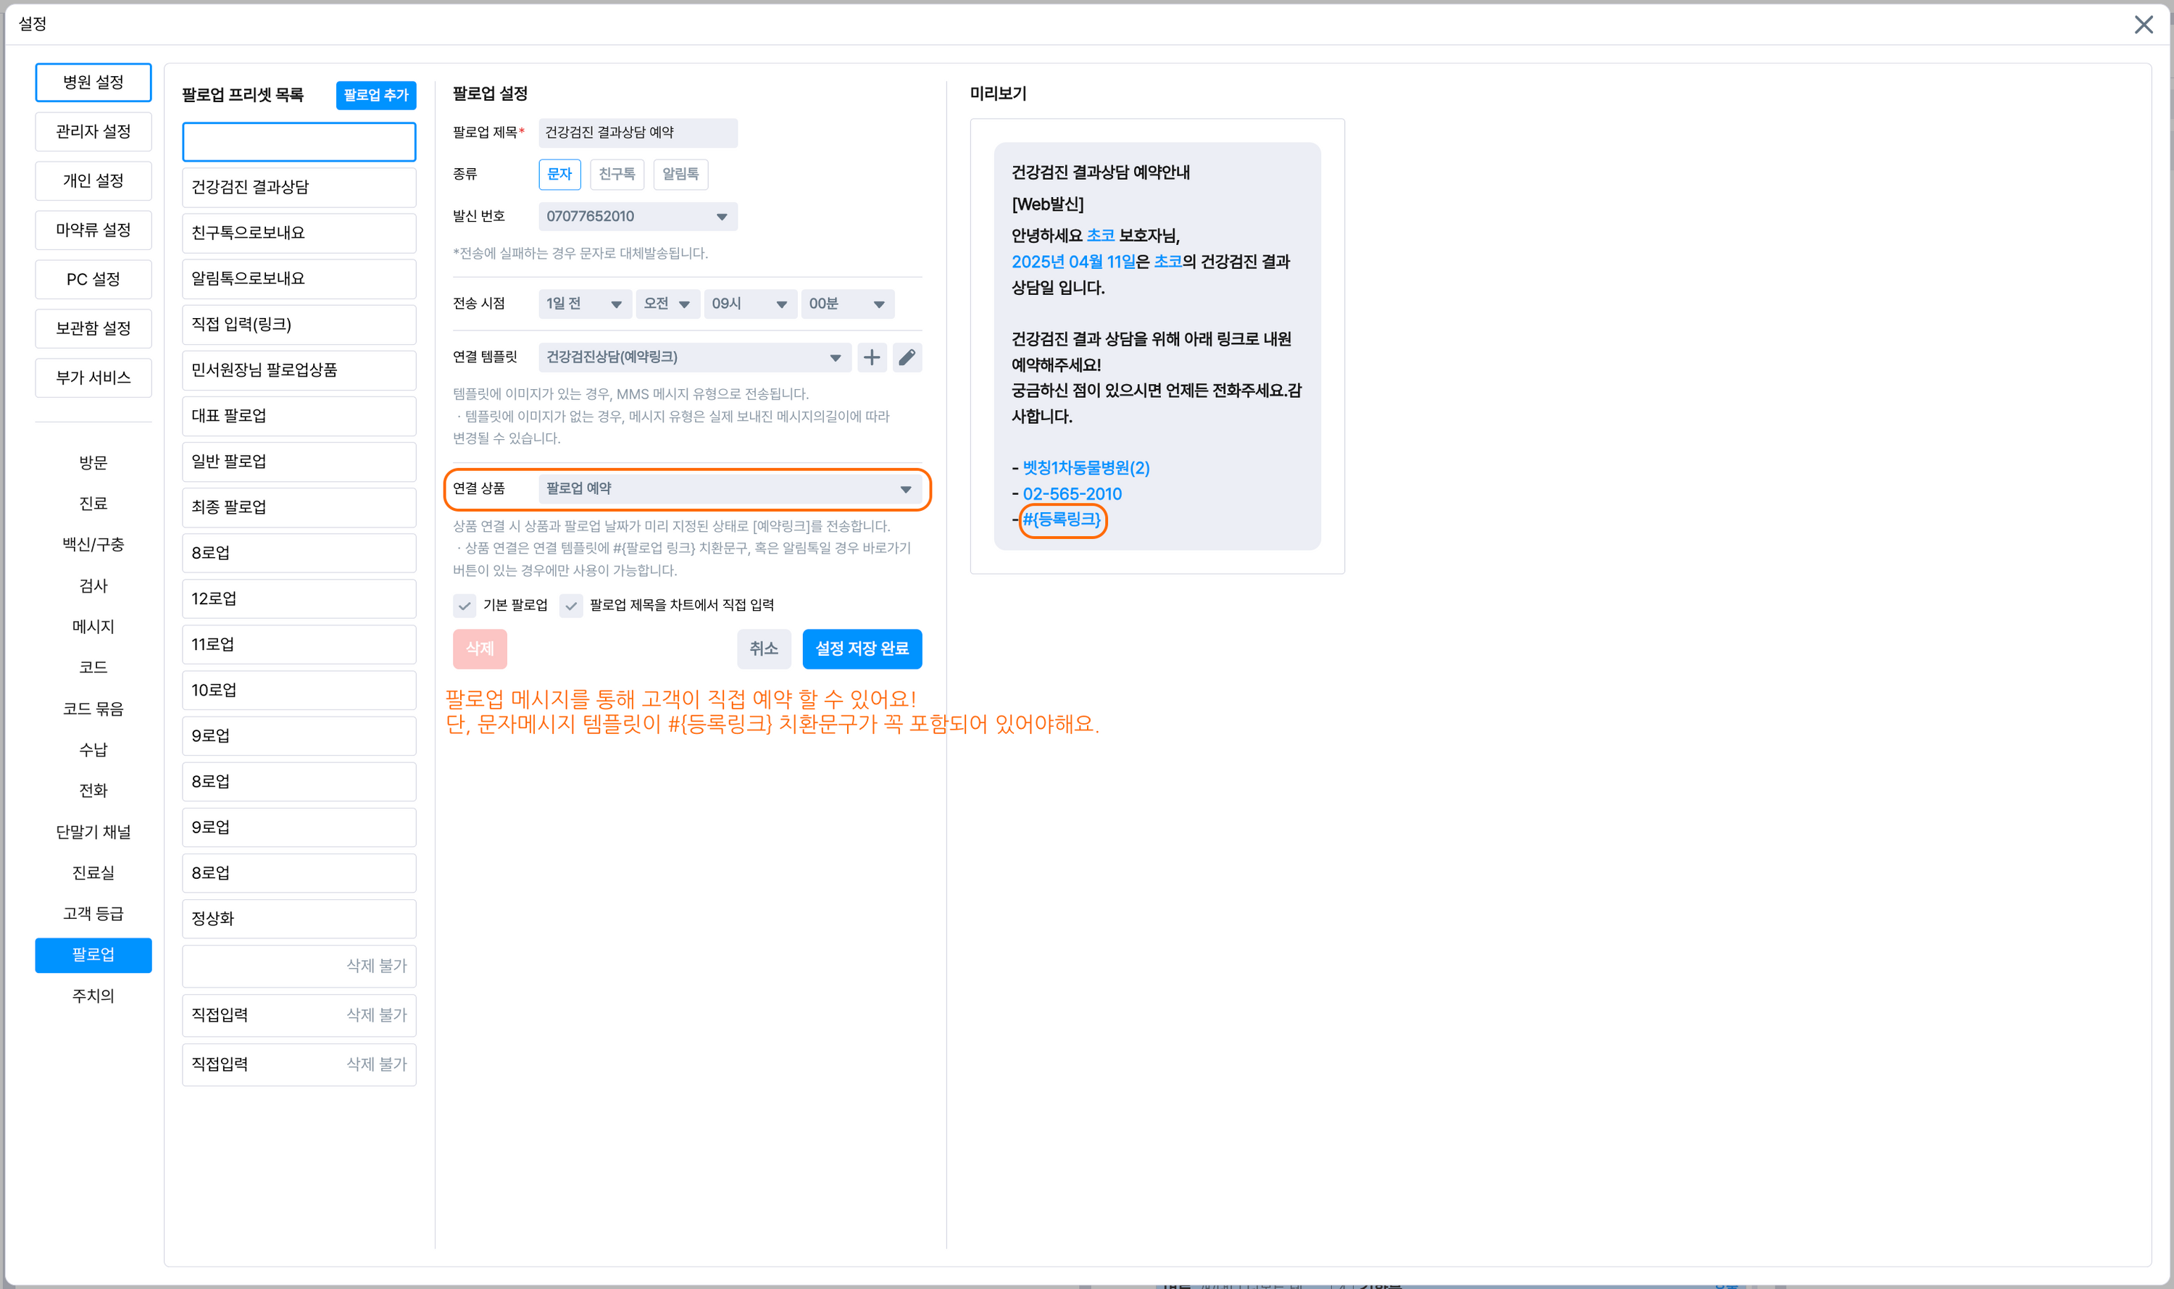Go to the 마약류 설정 tab
The width and height of the screenshot is (2174, 1289).
[93, 230]
